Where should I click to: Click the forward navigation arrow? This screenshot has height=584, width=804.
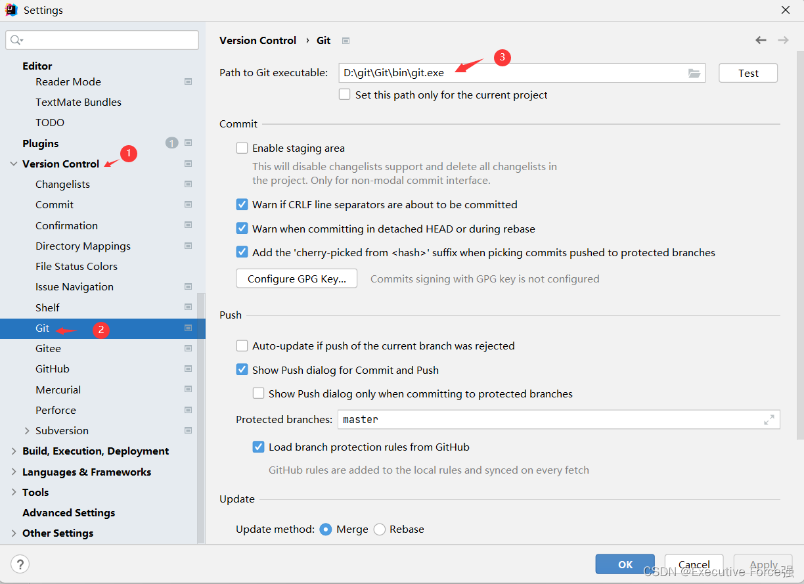pos(783,40)
